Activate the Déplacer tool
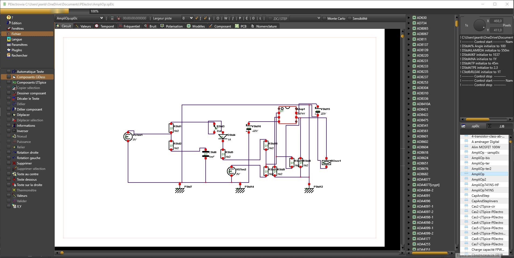This screenshot has width=514, height=258. (23, 115)
